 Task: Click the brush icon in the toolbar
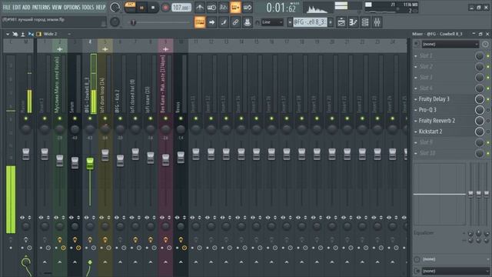(x=224, y=22)
